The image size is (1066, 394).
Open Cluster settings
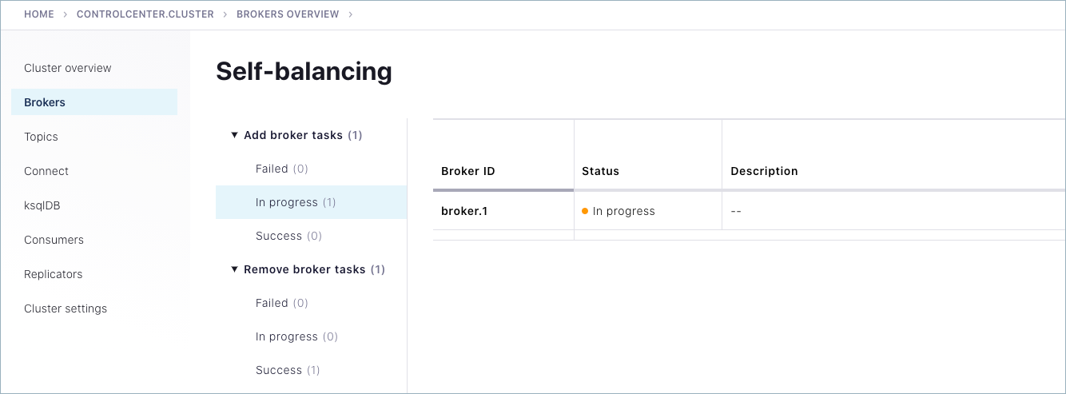(66, 308)
